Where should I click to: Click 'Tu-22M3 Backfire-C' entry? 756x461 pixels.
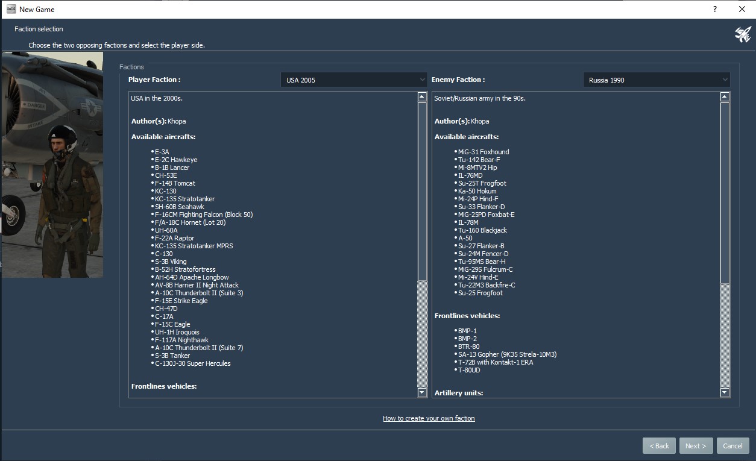pyautogui.click(x=487, y=285)
